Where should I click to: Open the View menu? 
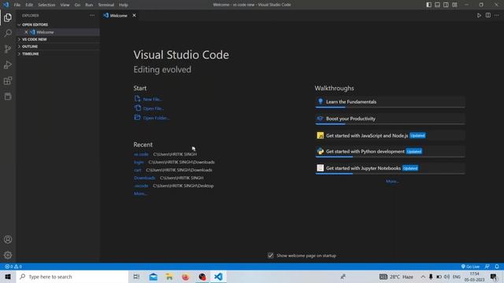click(x=65, y=5)
